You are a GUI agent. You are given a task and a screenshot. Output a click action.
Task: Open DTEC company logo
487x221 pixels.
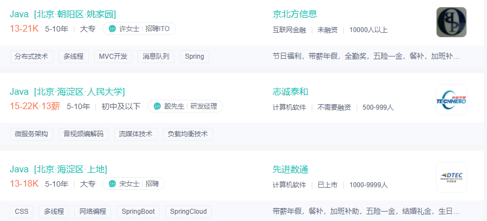coord(452,177)
